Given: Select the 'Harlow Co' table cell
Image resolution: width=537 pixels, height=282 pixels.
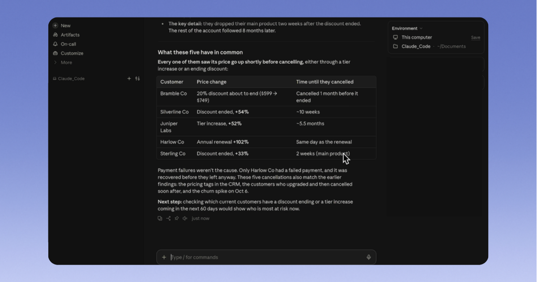Looking at the screenshot, I should point(172,142).
